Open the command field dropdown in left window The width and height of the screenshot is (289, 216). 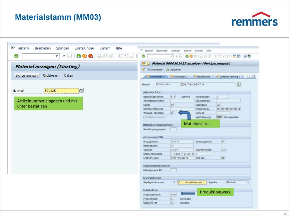click(57, 56)
